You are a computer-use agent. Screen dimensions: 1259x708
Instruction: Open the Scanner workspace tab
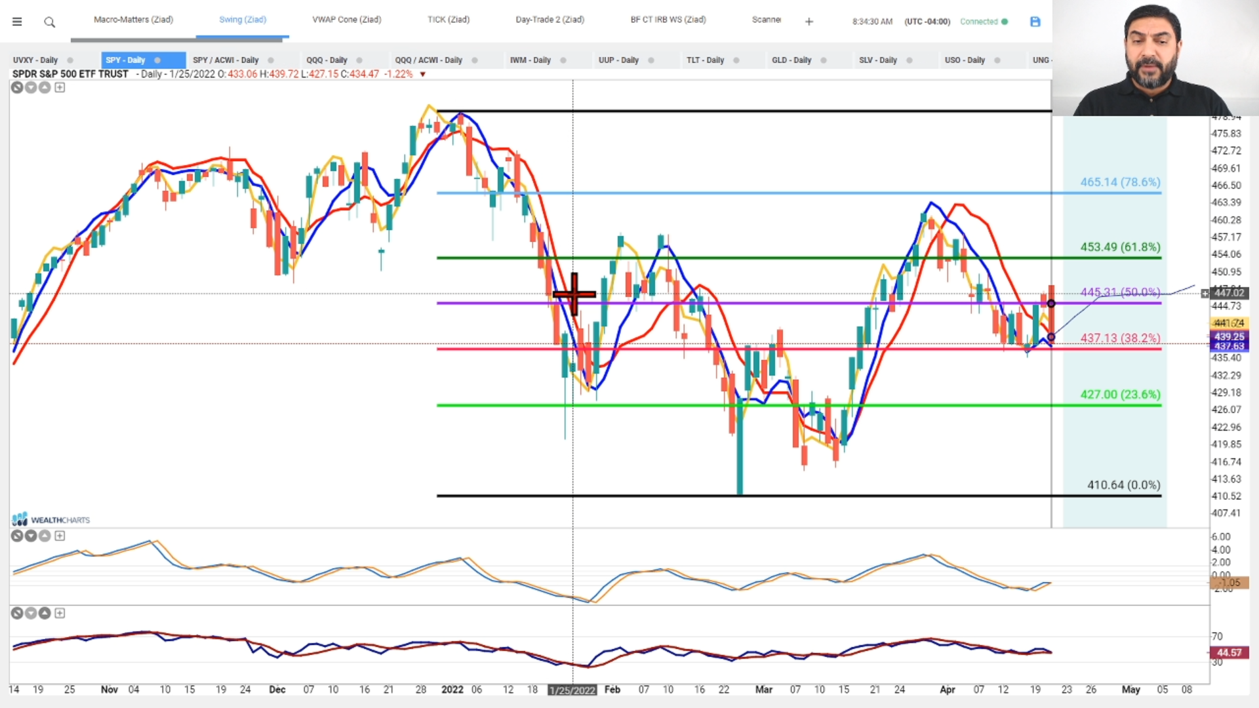pyautogui.click(x=767, y=20)
